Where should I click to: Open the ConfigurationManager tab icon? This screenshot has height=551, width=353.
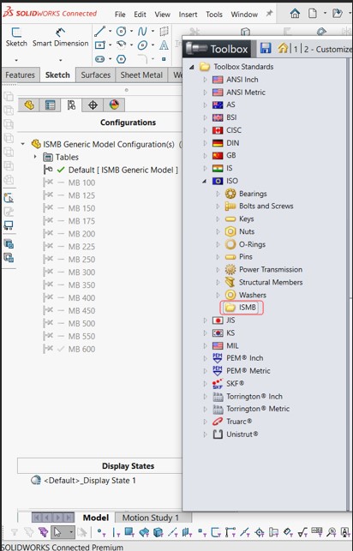(x=72, y=105)
